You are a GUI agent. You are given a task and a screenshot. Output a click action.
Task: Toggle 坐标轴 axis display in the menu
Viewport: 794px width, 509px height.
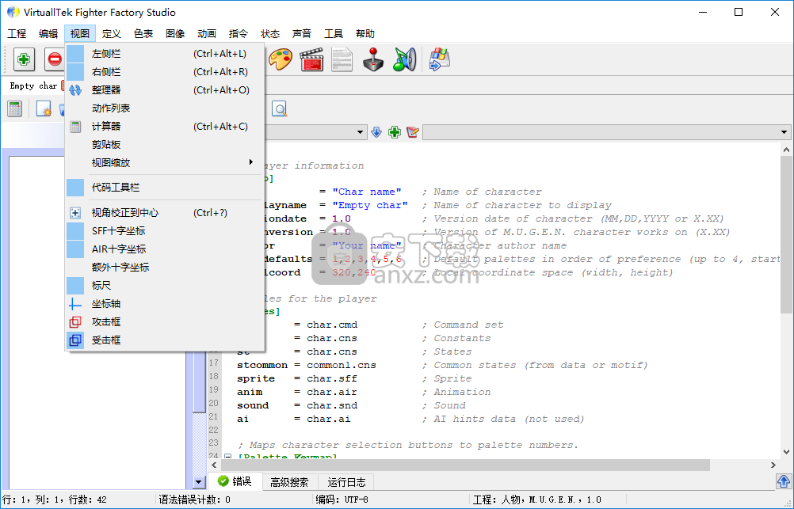coord(165,303)
